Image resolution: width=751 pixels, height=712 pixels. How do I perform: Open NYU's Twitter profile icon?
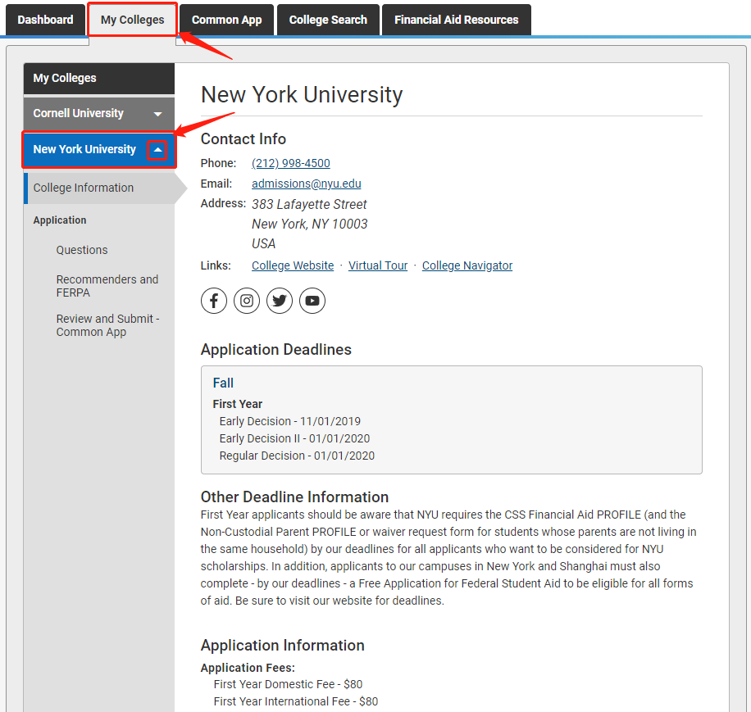pyautogui.click(x=279, y=301)
